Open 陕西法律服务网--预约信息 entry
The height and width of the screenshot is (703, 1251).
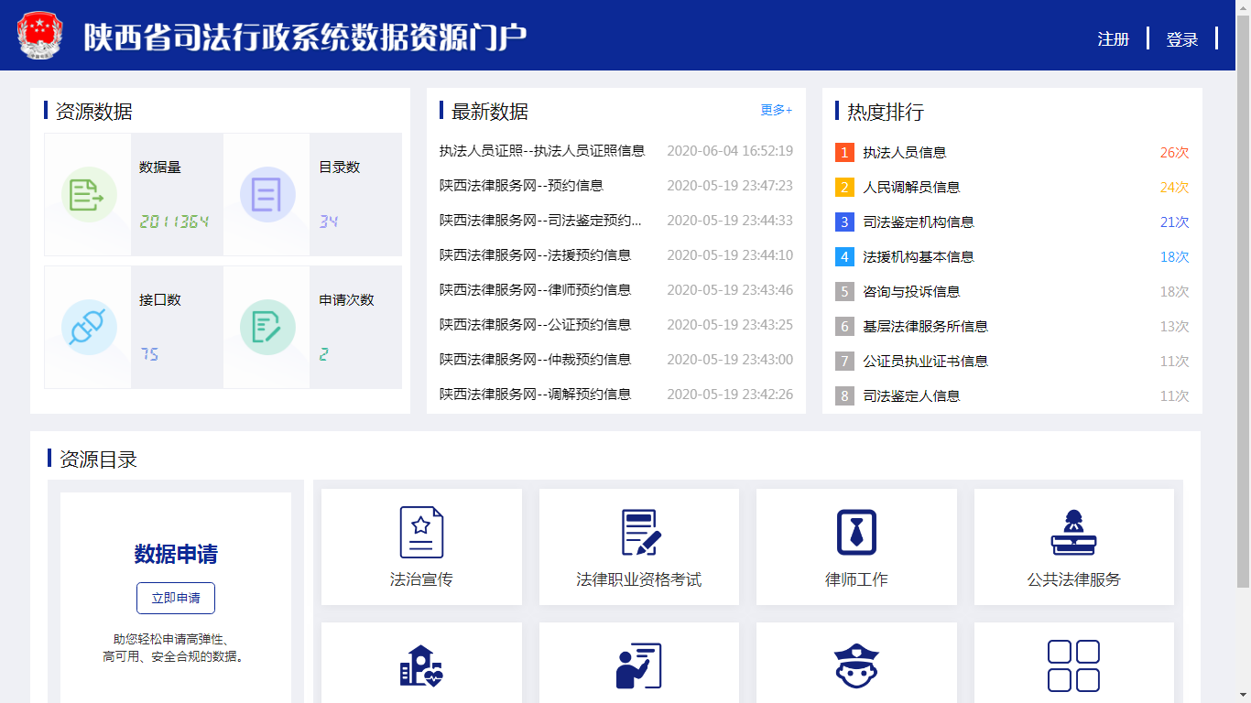(521, 186)
